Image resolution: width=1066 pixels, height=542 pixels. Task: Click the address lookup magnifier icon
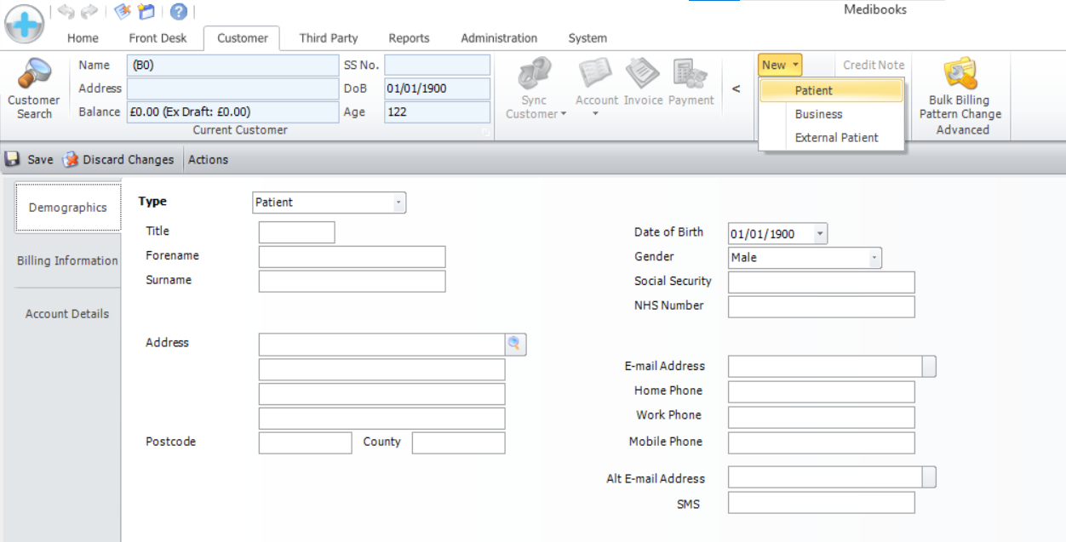tap(515, 344)
